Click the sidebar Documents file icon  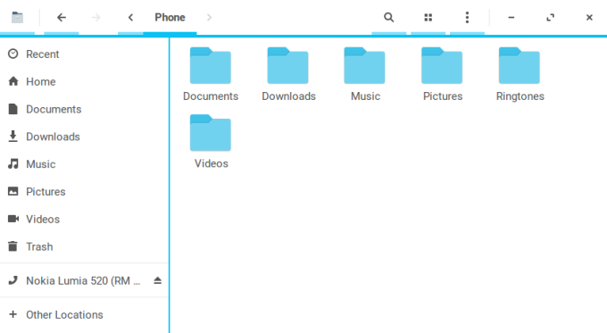point(13,109)
